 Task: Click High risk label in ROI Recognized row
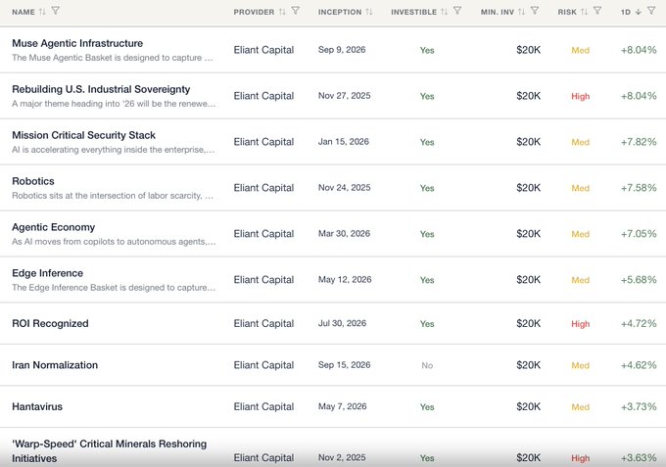[580, 324]
